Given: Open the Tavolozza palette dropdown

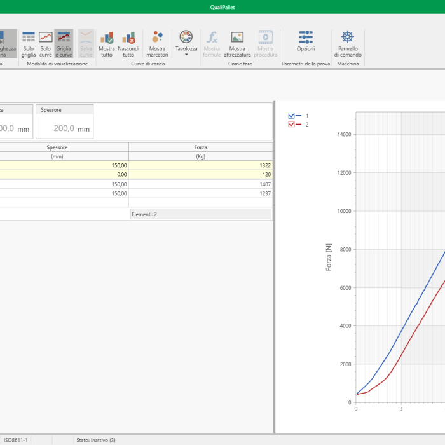Looking at the screenshot, I should click(x=186, y=43).
